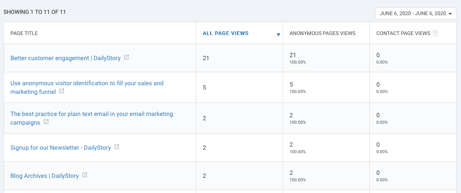Open external link icon next to campaigns
The image size is (461, 193).
point(46,122)
